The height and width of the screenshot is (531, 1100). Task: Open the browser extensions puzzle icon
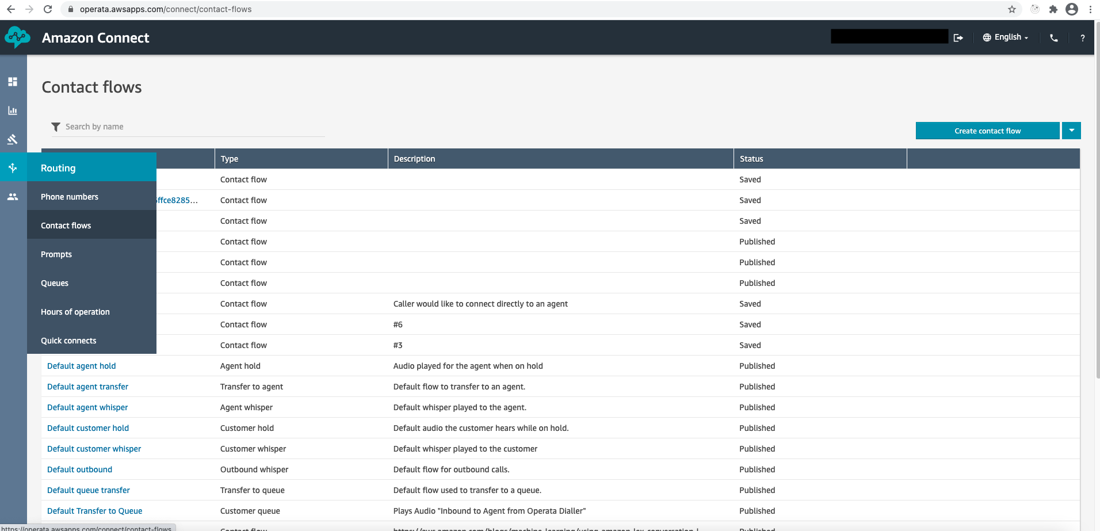pos(1053,9)
